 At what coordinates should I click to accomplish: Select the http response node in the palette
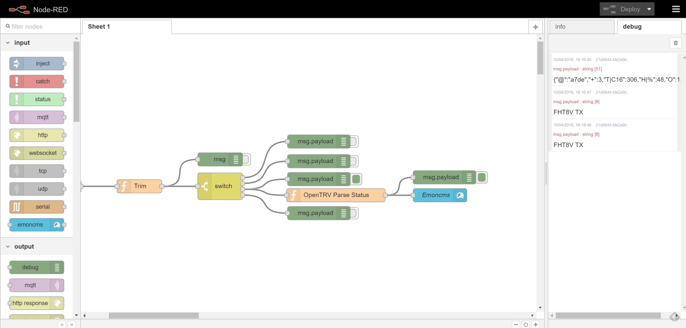click(x=37, y=303)
